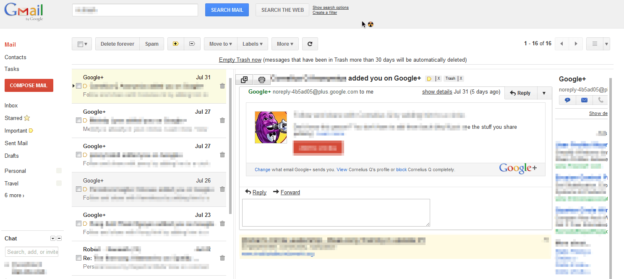Mark as important with the plus marker button
This screenshot has height=279, width=624.
176,44
